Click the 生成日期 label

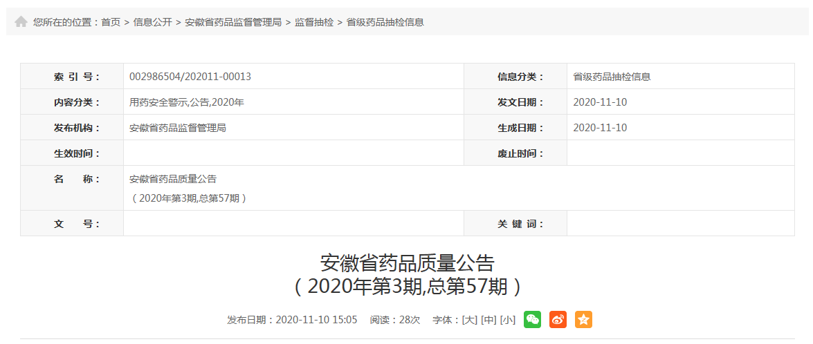click(521, 128)
